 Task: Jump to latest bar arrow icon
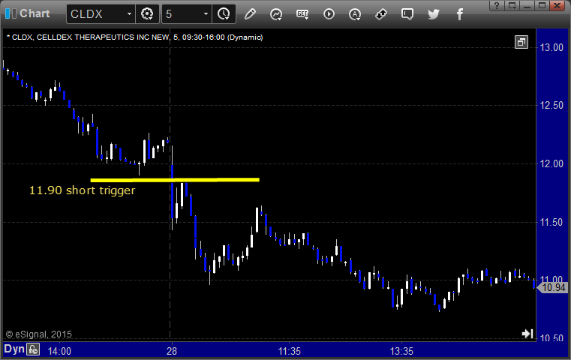(527, 334)
